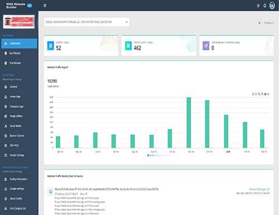Open the notifications bell icon
Viewport: 279px width, 215px height.
(264, 6)
